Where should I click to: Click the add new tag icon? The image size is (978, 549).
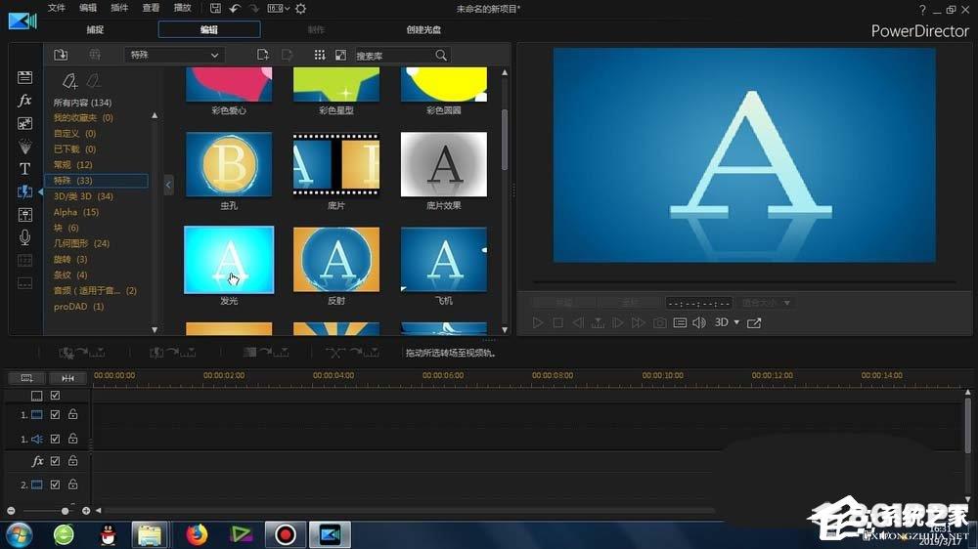point(69,80)
